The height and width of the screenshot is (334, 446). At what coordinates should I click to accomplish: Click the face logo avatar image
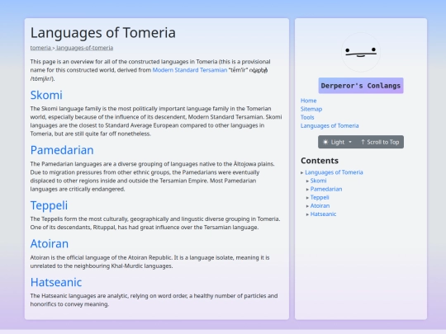click(361, 52)
